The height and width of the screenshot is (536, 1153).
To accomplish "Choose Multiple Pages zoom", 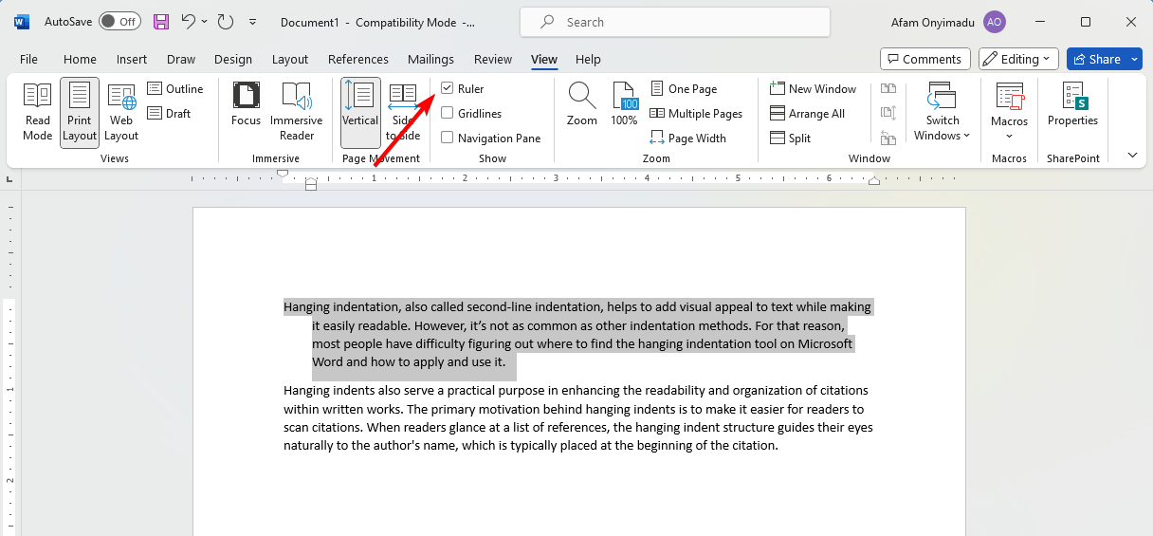I will pos(696,114).
